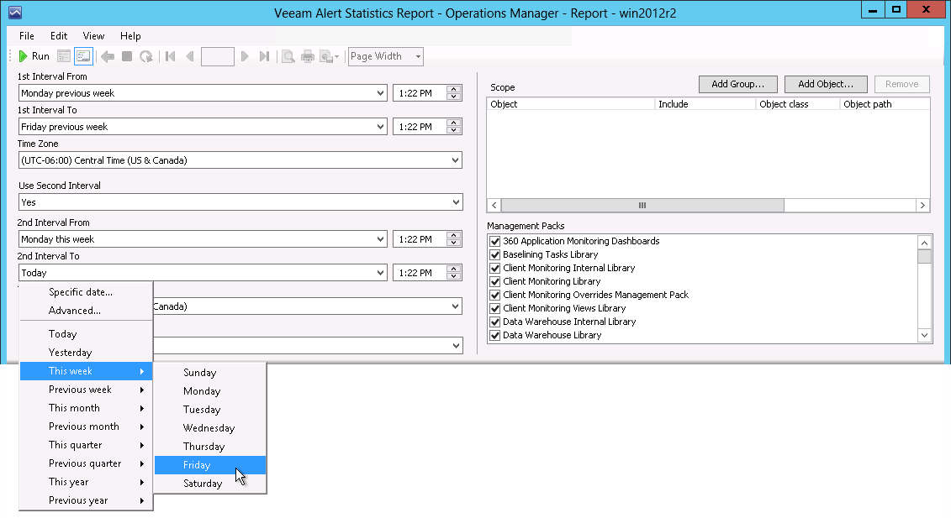Expand the 2nd Interval From date dropdown
The width and height of the screenshot is (951, 518).
[380, 239]
